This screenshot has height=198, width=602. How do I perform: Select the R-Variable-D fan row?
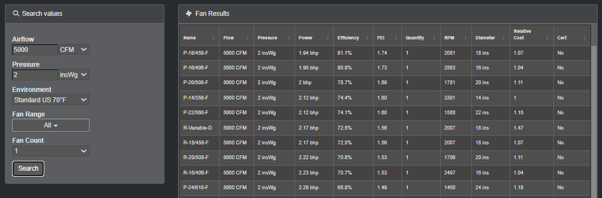click(386, 127)
